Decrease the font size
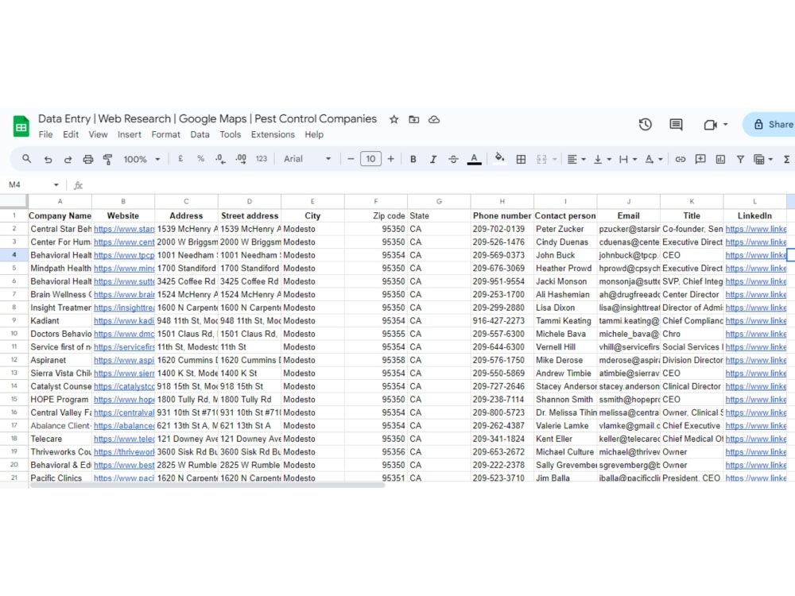Screen dimensions: 795x596 pos(351,159)
